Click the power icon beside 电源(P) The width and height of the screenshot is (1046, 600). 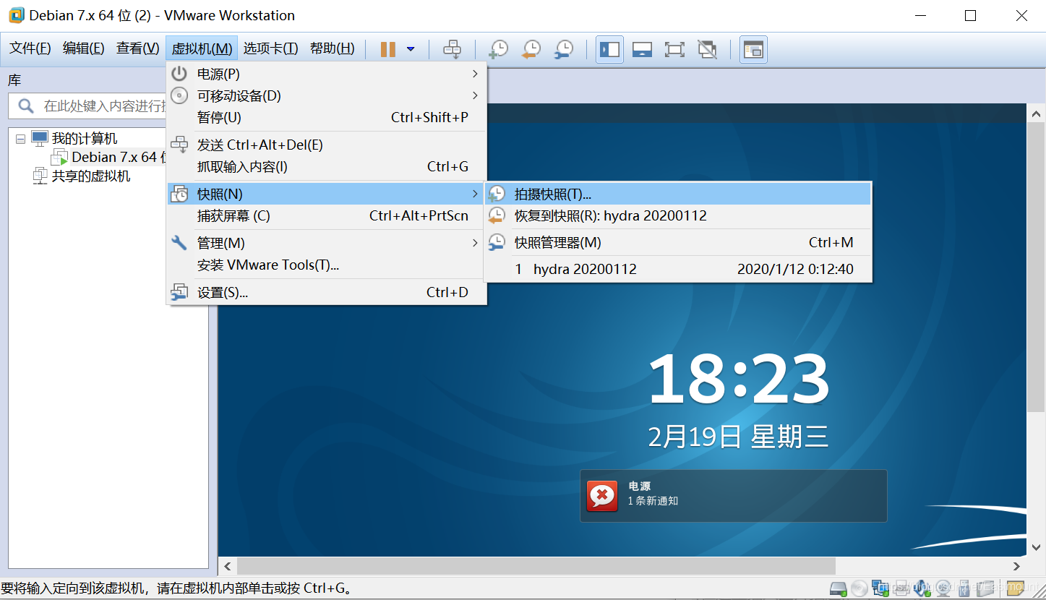pos(179,74)
